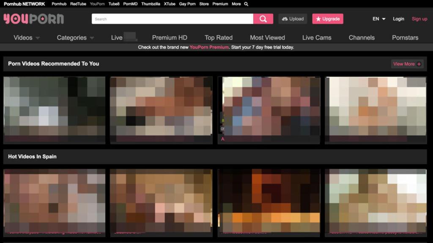The height and width of the screenshot is (243, 433).
Task: Open the YouPorn logo homepage link
Action: pos(34,19)
